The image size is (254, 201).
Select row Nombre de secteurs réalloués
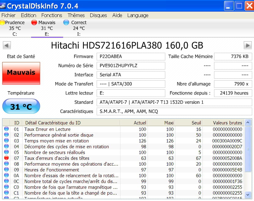[x=123, y=153]
